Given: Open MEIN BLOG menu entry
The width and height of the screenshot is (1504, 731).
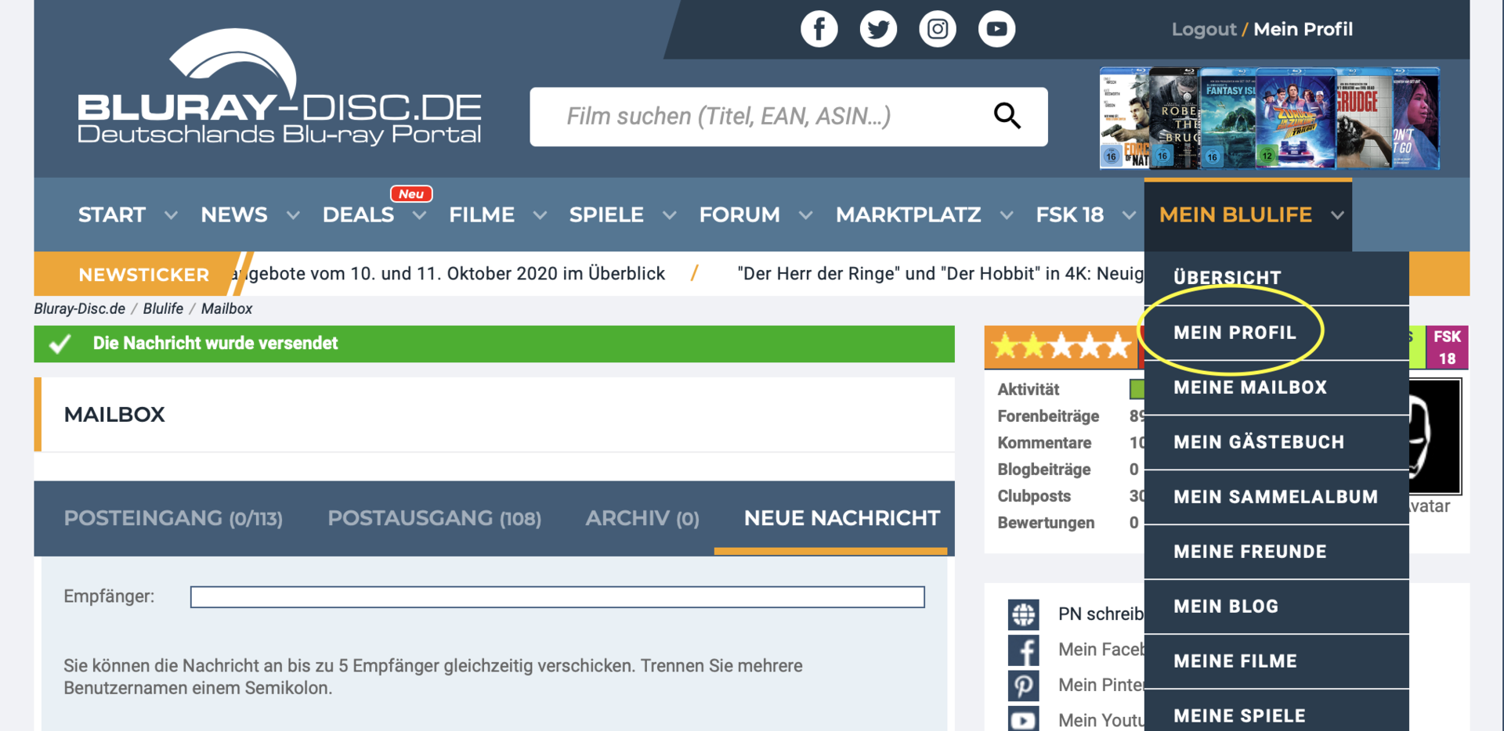Looking at the screenshot, I should coord(1276,607).
